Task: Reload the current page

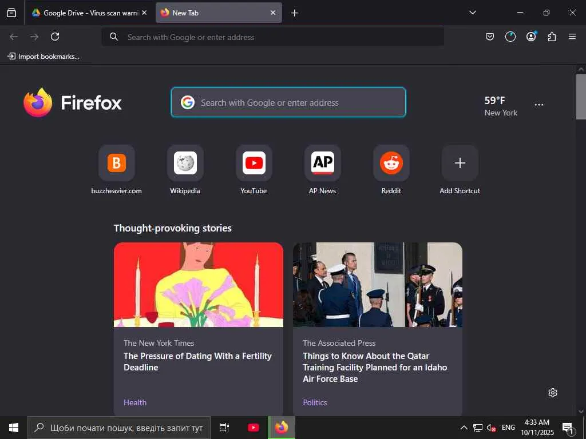Action: [x=55, y=37]
